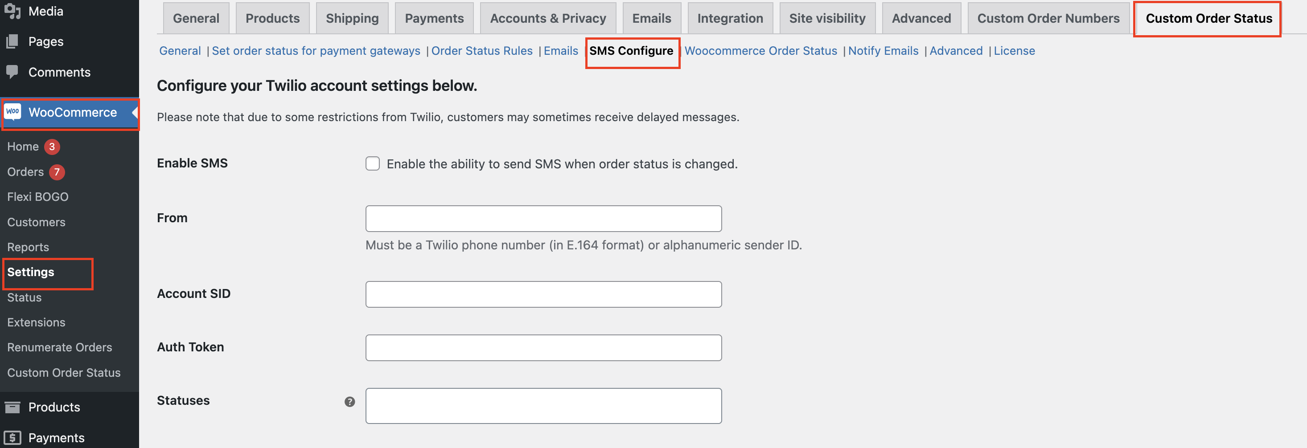Go to Order Status Rules section
This screenshot has height=448, width=1307.
[x=482, y=51]
